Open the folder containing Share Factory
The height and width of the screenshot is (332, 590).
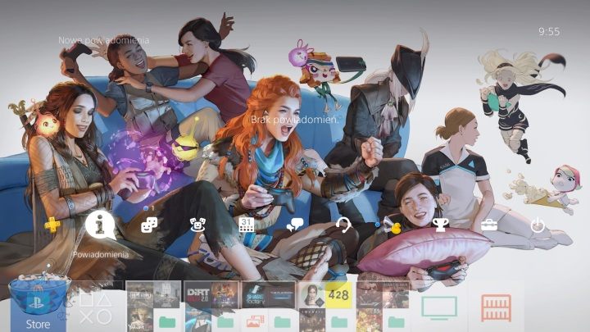266,307
